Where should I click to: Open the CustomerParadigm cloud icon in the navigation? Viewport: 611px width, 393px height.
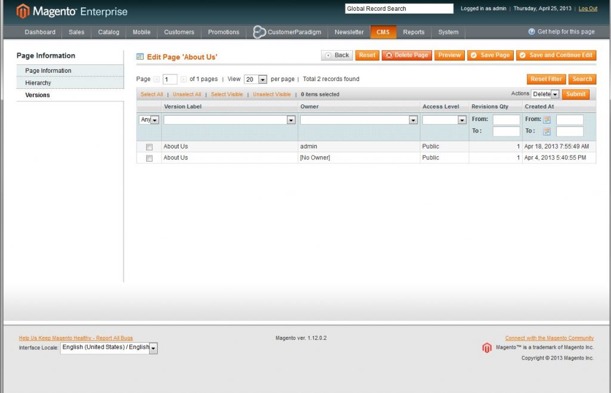259,32
